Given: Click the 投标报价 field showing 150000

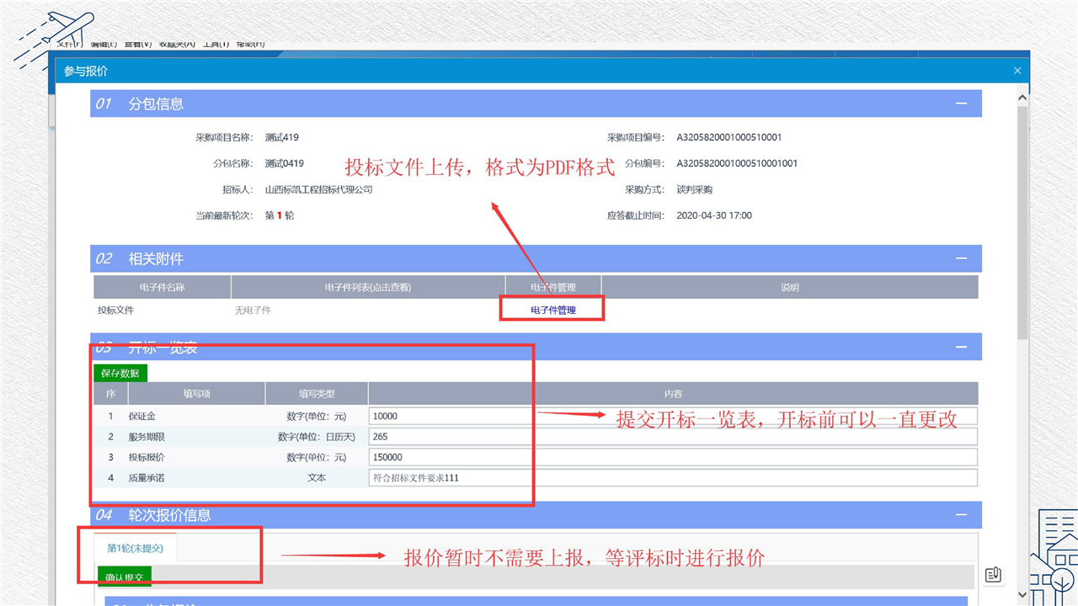Looking at the screenshot, I should click(x=672, y=457).
